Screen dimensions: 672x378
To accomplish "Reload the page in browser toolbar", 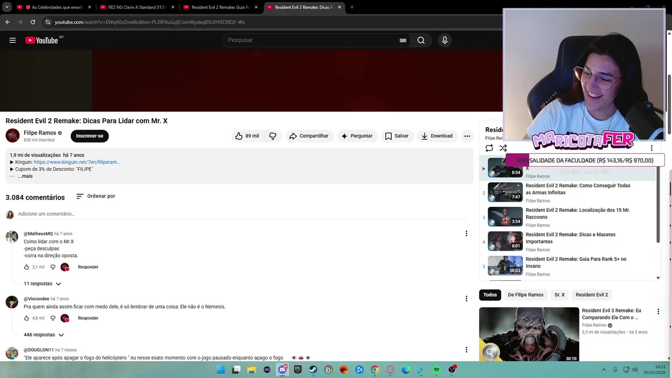I will [33, 22].
